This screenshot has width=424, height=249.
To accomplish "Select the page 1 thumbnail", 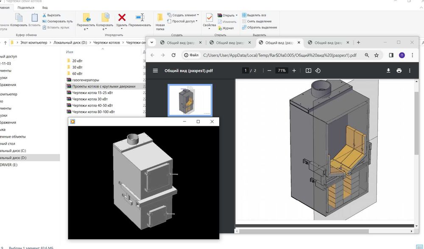I will click(190, 100).
